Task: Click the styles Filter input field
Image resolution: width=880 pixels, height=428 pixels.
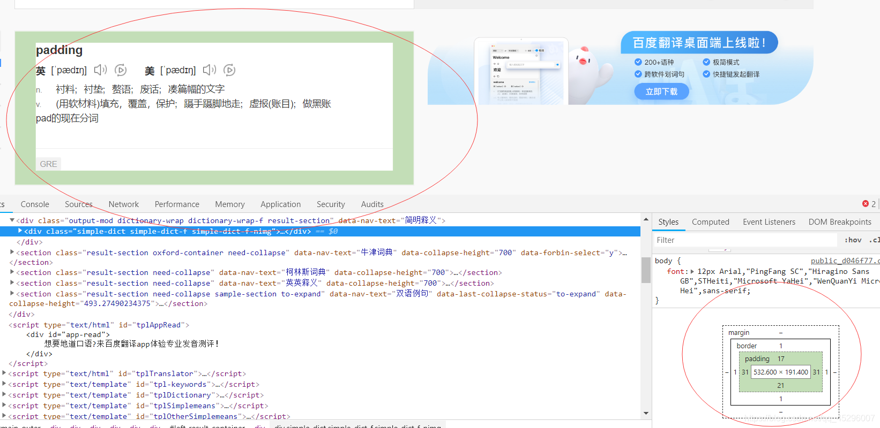Action: [746, 240]
